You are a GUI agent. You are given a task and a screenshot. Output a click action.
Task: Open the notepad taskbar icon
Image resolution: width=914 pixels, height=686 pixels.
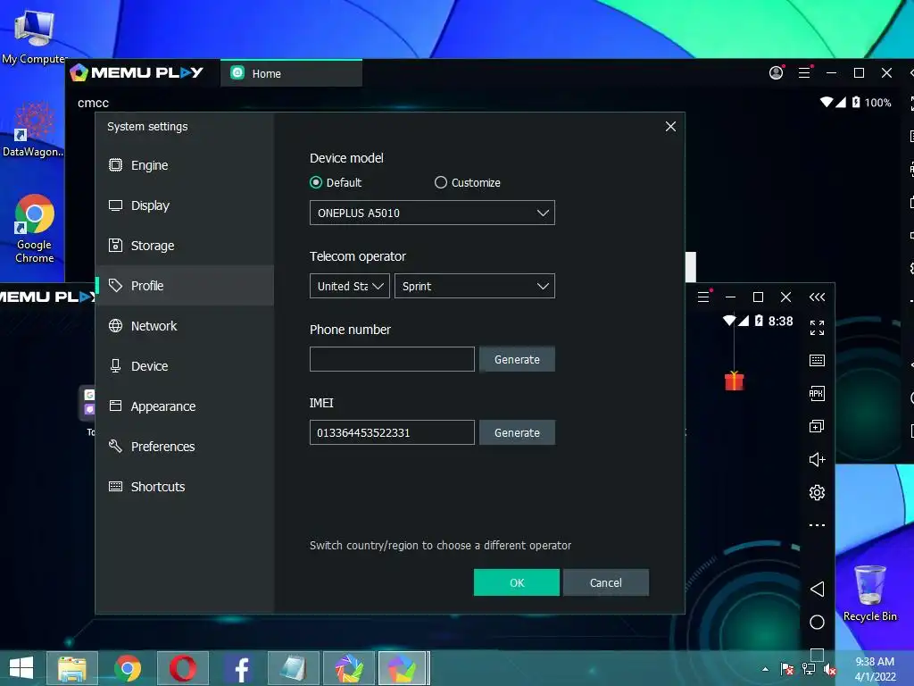click(x=293, y=668)
